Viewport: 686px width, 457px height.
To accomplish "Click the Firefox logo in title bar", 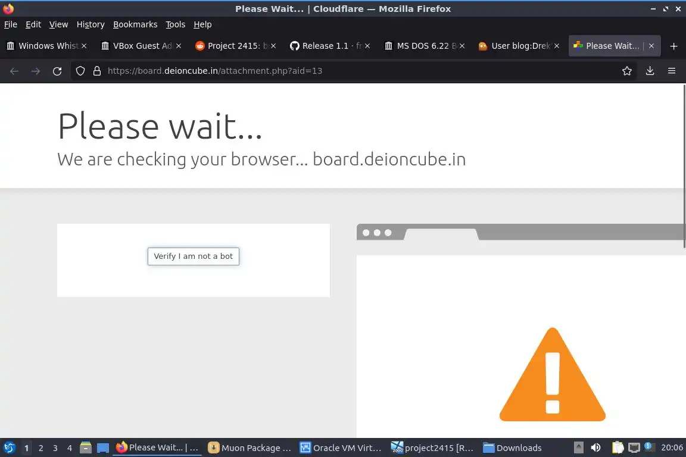I will 8,9.
